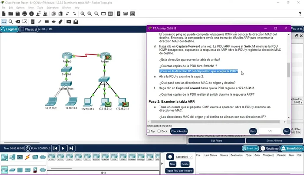The image size is (304, 175).
Task: Click the Print icon in toolbar
Action: tap(25, 14)
